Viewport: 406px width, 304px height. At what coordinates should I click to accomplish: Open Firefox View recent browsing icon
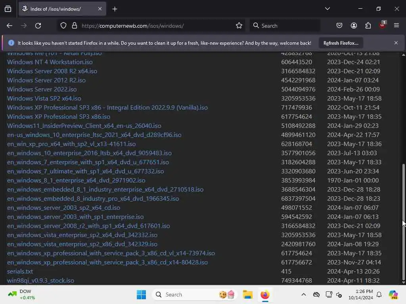pos(8,9)
